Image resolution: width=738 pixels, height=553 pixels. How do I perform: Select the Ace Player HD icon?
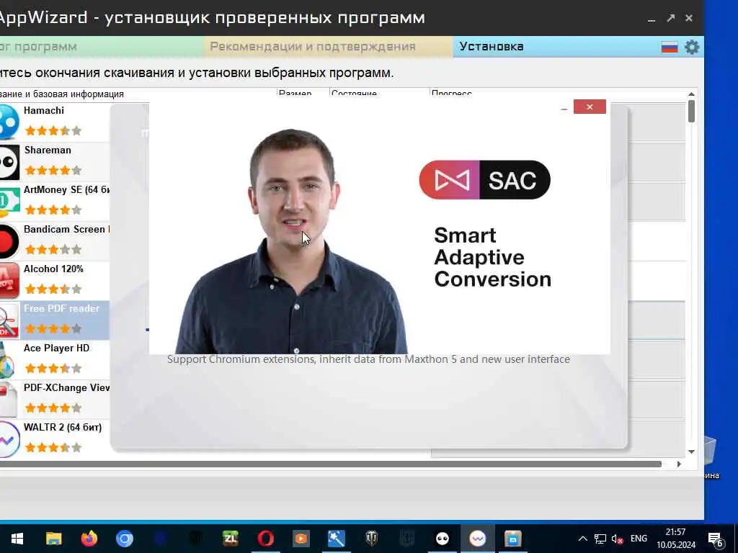click(7, 360)
